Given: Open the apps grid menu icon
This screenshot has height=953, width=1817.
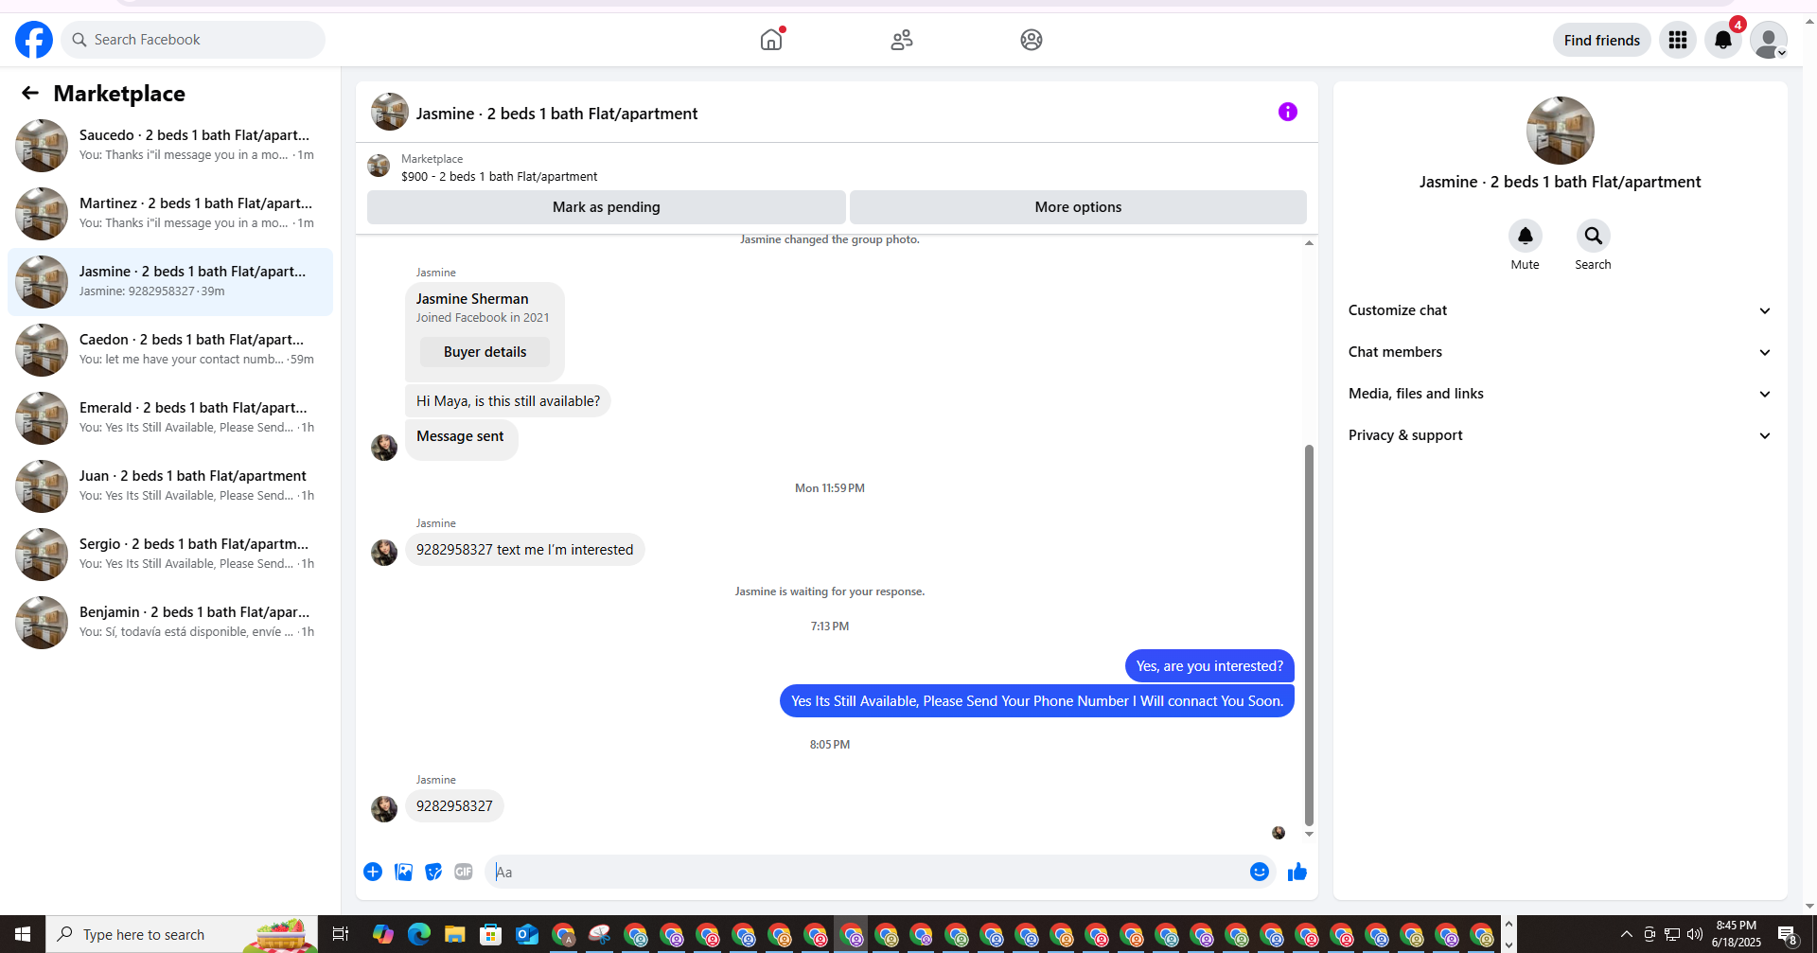Looking at the screenshot, I should [x=1678, y=40].
